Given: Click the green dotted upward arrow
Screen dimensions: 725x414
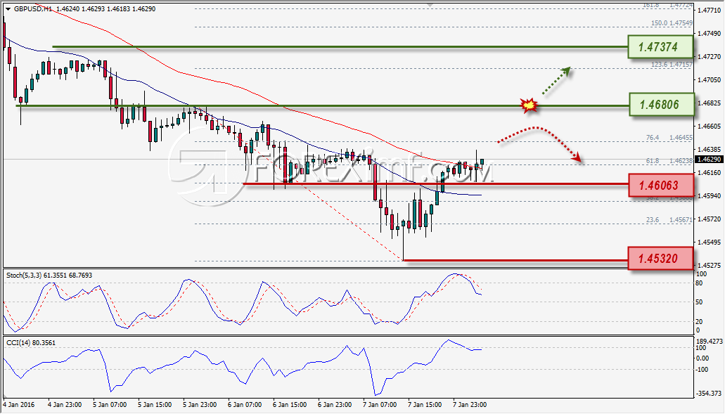Looking at the screenshot, I should (556, 81).
